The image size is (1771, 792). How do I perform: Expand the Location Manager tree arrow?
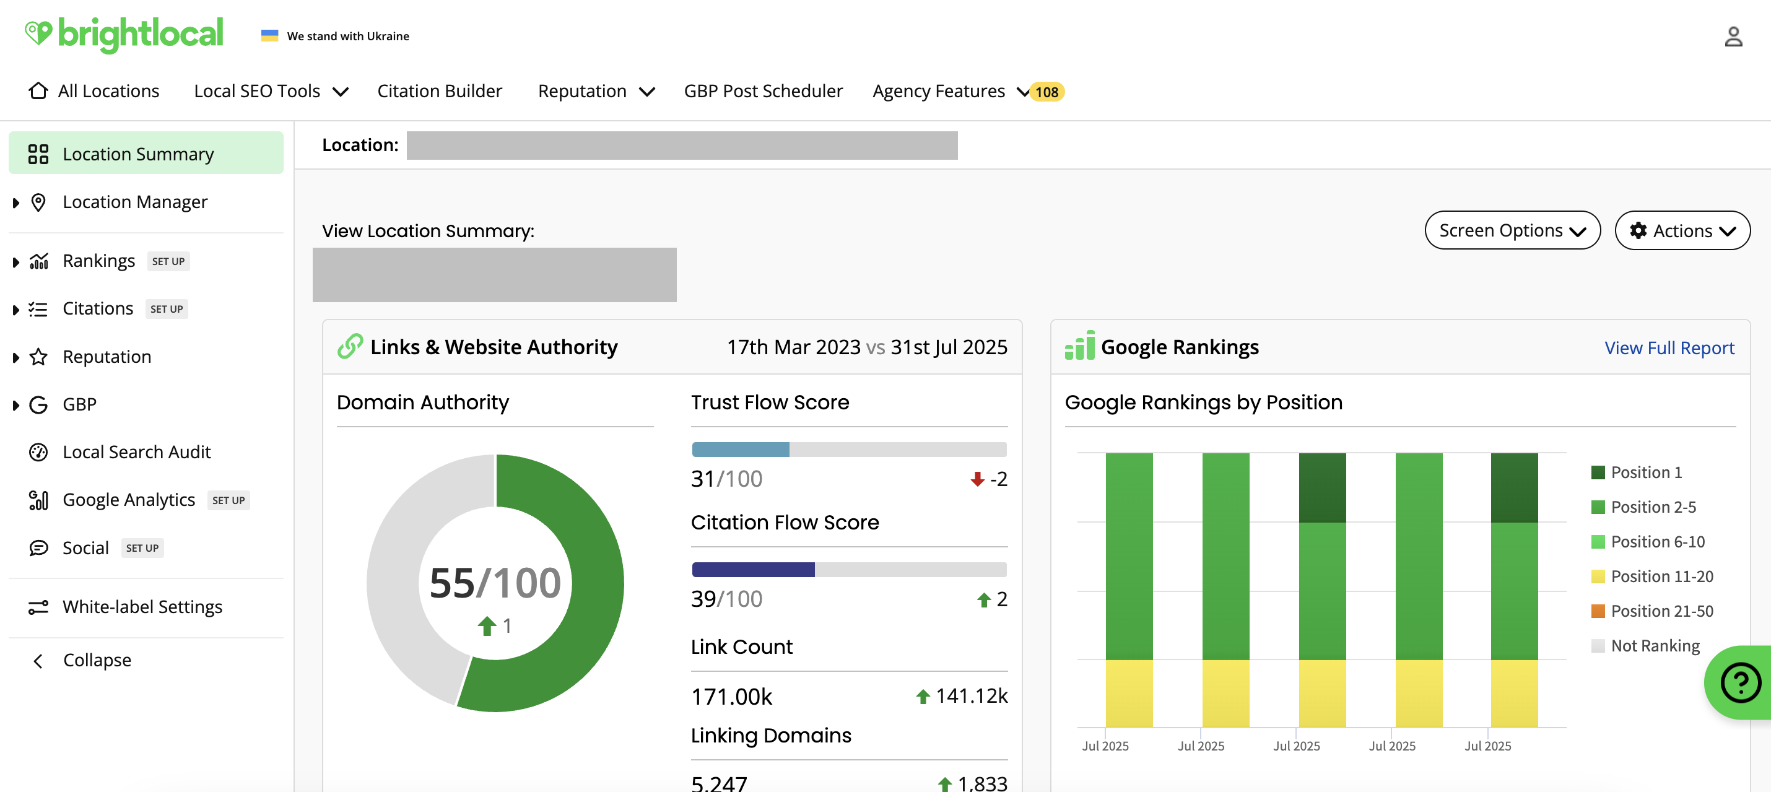[x=16, y=203]
